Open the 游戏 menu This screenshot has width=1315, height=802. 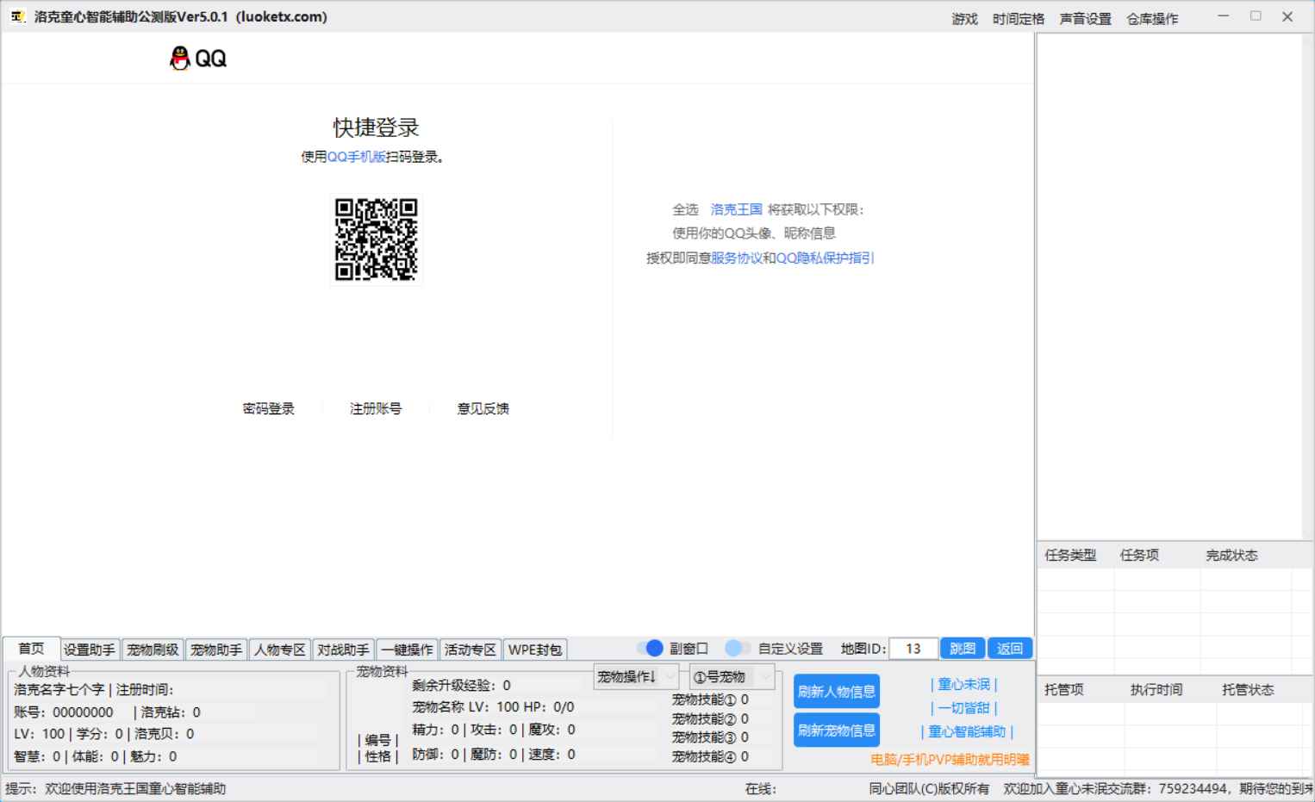click(964, 17)
